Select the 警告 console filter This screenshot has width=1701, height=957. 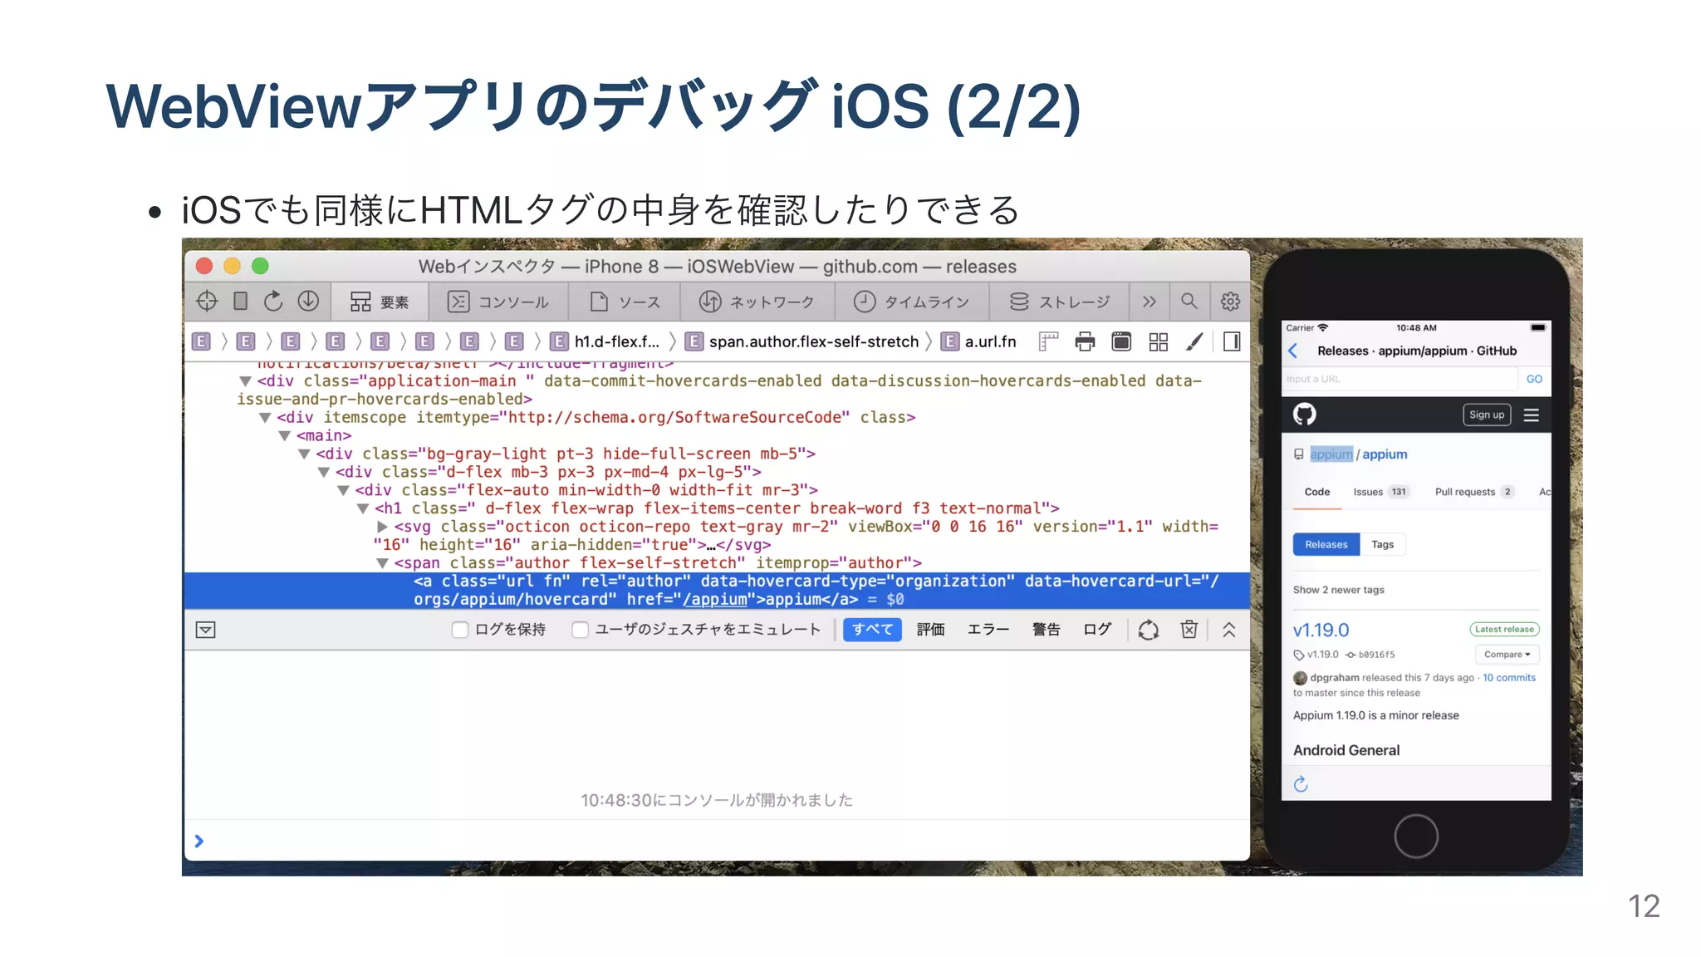(x=1047, y=630)
